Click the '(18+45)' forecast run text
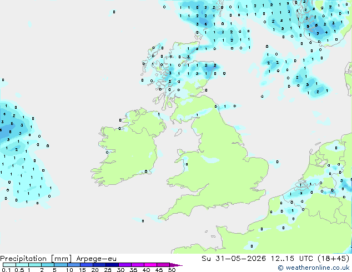The height and width of the screenshot is (272, 352). click(x=334, y=259)
